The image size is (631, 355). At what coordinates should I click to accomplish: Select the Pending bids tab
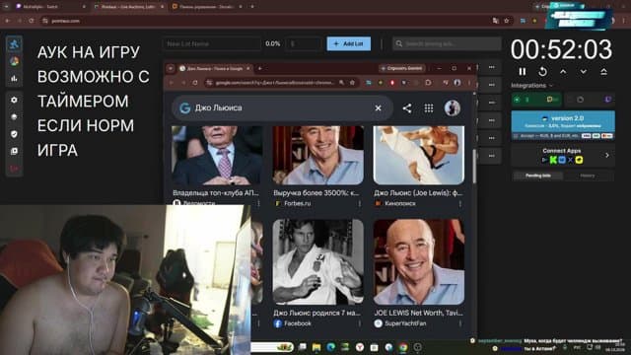coord(538,176)
